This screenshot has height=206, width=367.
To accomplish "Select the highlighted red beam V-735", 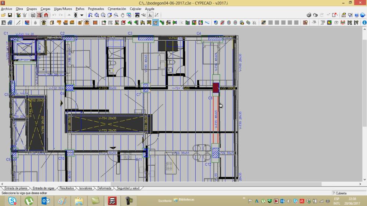I will tap(216, 119).
